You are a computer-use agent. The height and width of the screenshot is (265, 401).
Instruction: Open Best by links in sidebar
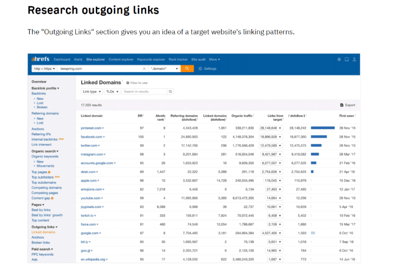pos(41,210)
